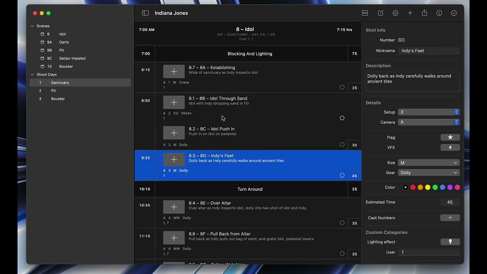Select scene 8 Idol in sidebar
Image resolution: width=487 pixels, height=274 pixels.
tap(80, 34)
